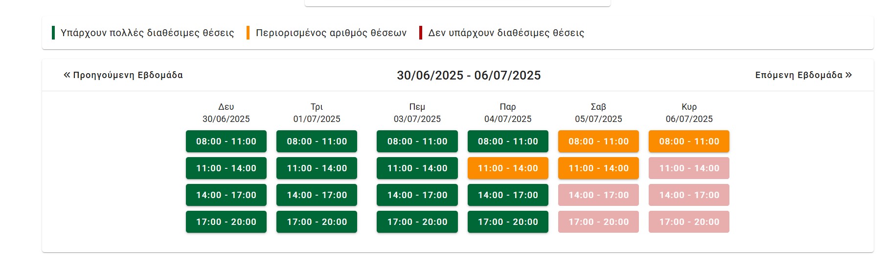Select Sunday 06/07 slot 08:00 - 11:00
Viewport: 884px width, 262px height.
(x=689, y=141)
